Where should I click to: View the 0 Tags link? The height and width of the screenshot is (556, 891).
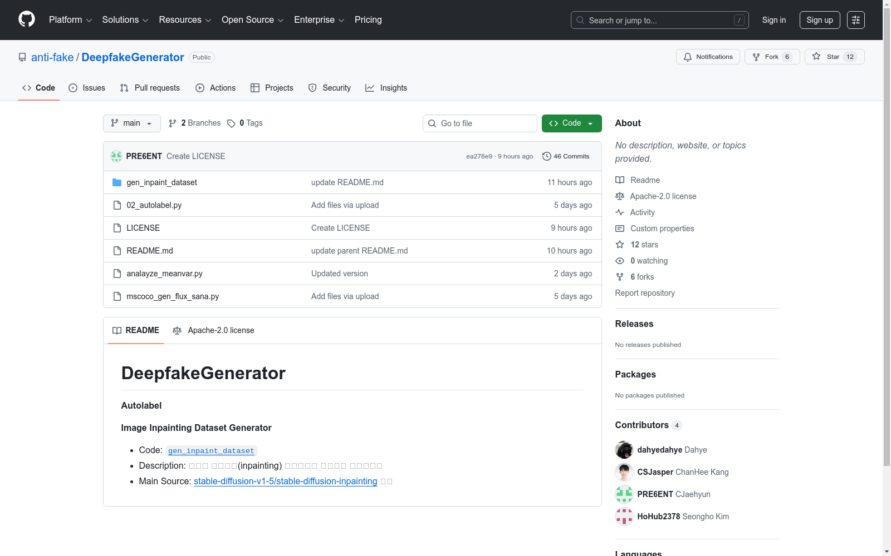(x=245, y=123)
